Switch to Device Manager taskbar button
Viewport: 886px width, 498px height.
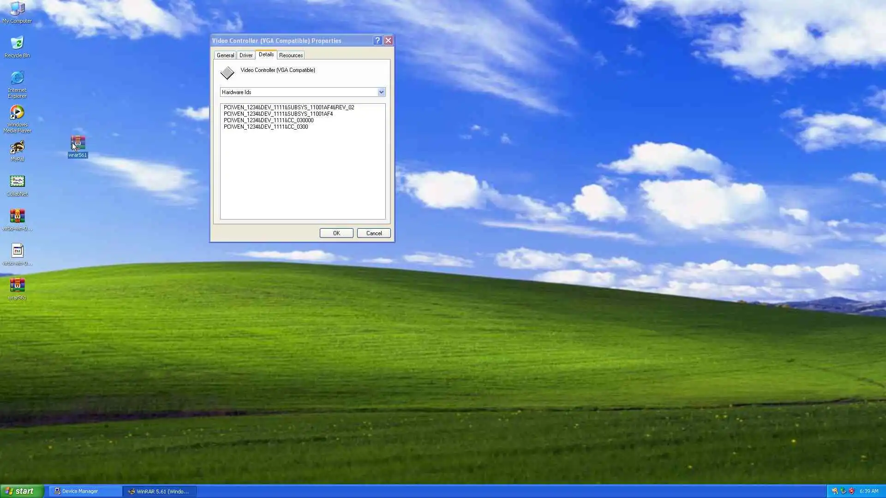point(85,491)
